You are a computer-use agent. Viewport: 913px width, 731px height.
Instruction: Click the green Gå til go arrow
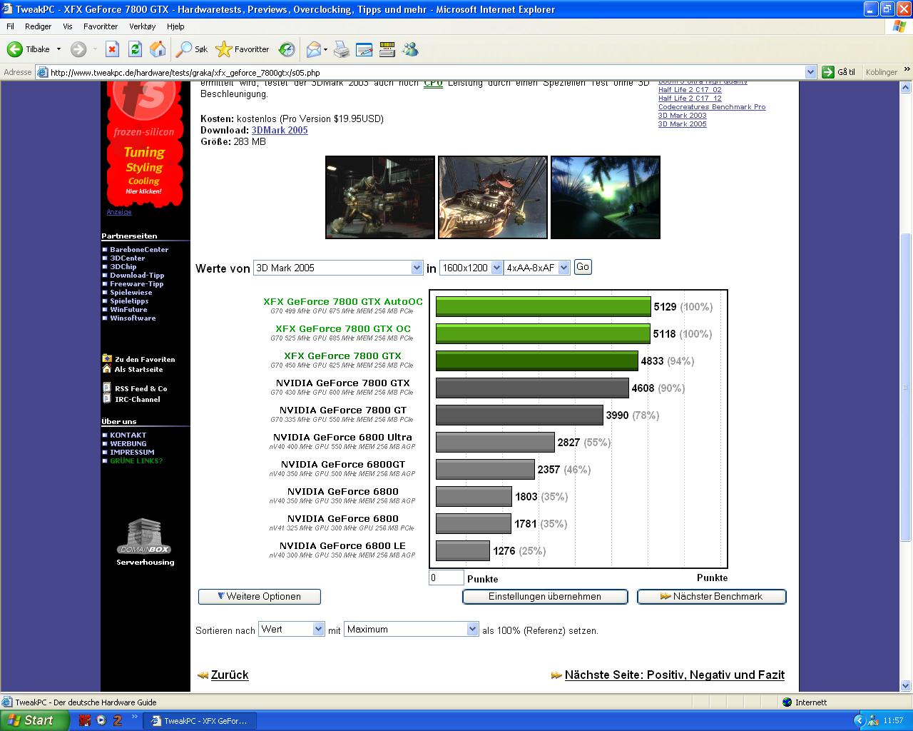click(x=827, y=72)
